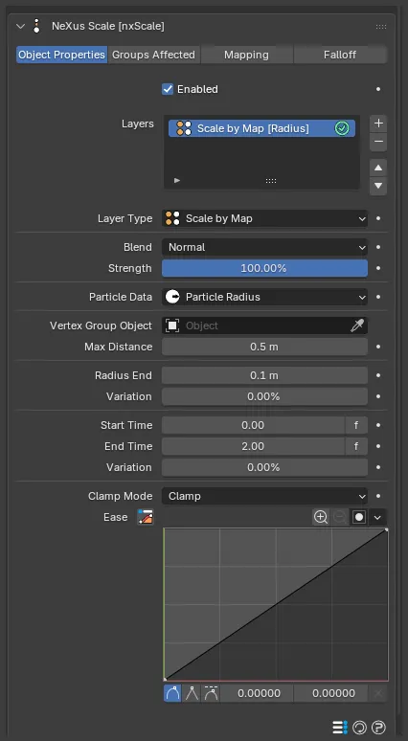Animate the Radius End property dot
Viewport: 408px width, 741px height.
pos(378,375)
